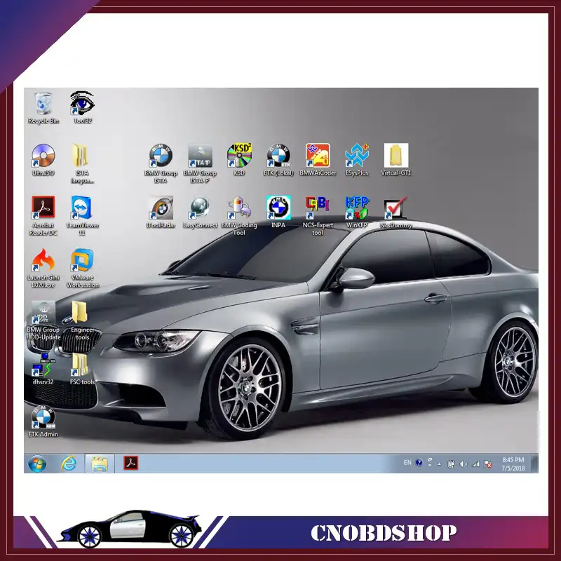Launch the ETK Admin shortcut
Image resolution: width=561 pixels, height=561 pixels.
(43, 421)
